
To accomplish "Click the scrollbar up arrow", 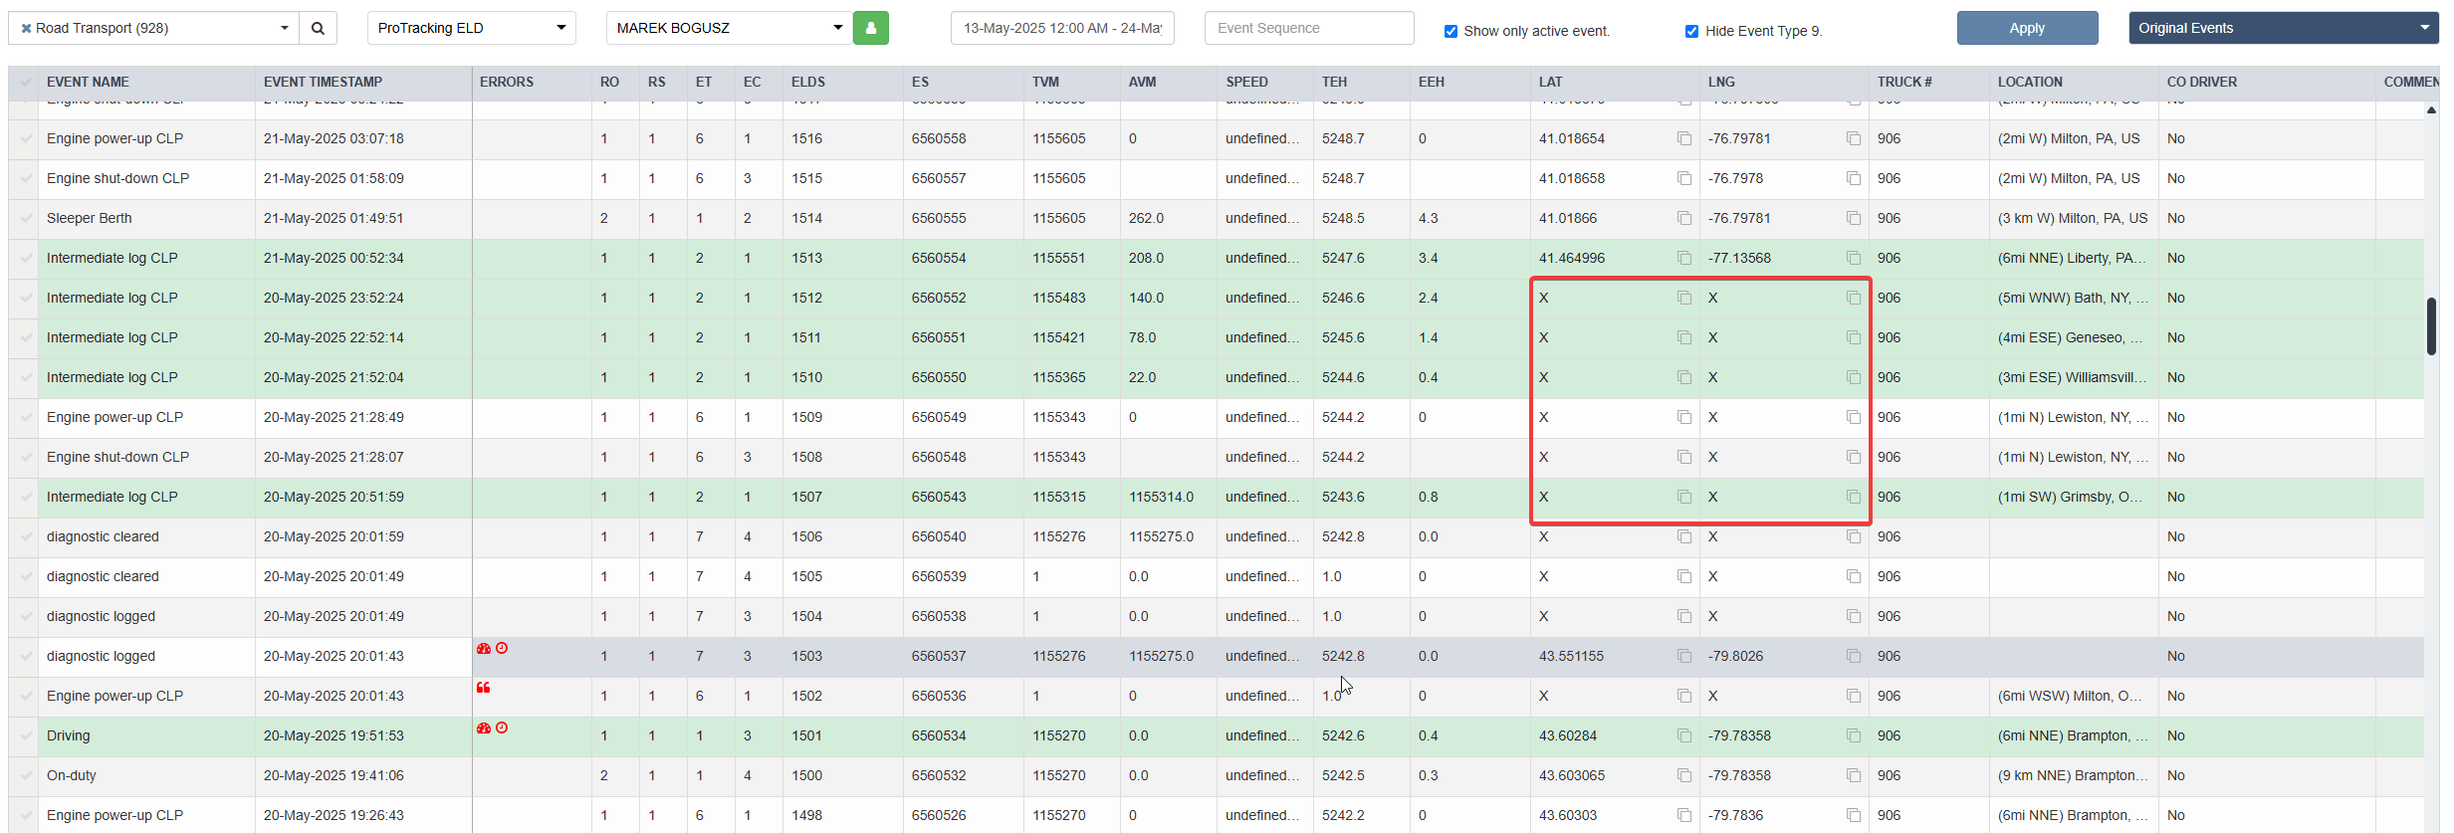I will click(x=2431, y=110).
